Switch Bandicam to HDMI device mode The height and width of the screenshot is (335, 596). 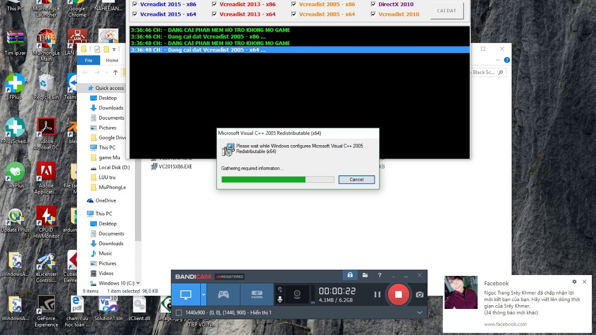tap(257, 295)
